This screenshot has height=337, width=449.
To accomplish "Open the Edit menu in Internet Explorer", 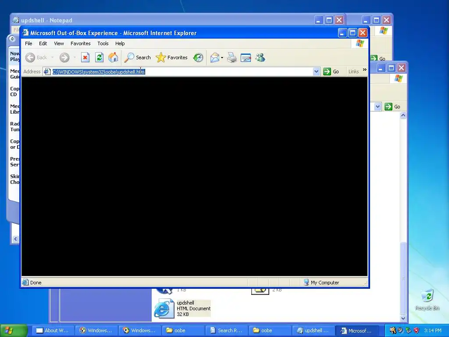I will coord(43,43).
